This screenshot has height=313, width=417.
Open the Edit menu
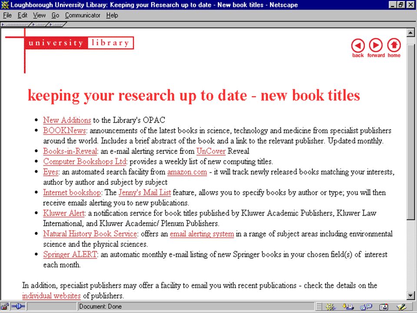(22, 16)
